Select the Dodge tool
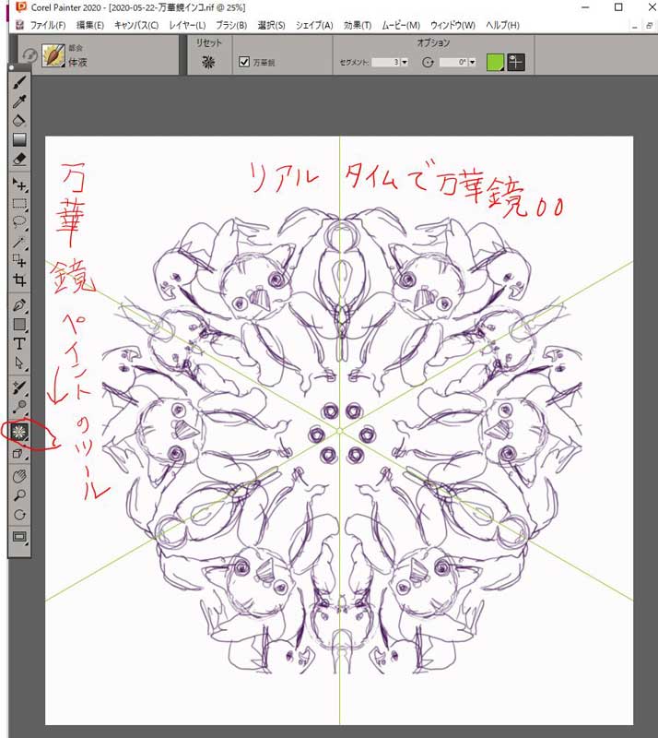The width and height of the screenshot is (658, 738). (x=18, y=407)
